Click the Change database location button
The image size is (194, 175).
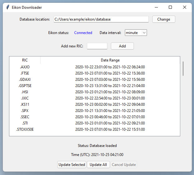click(164, 19)
